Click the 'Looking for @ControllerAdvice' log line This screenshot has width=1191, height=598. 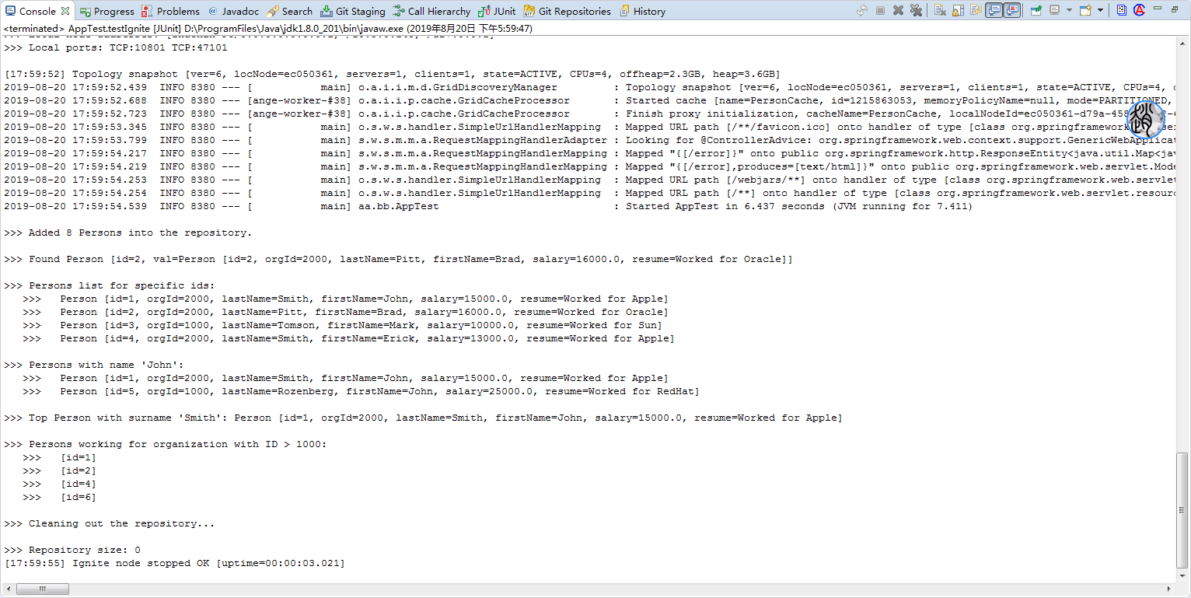591,140
